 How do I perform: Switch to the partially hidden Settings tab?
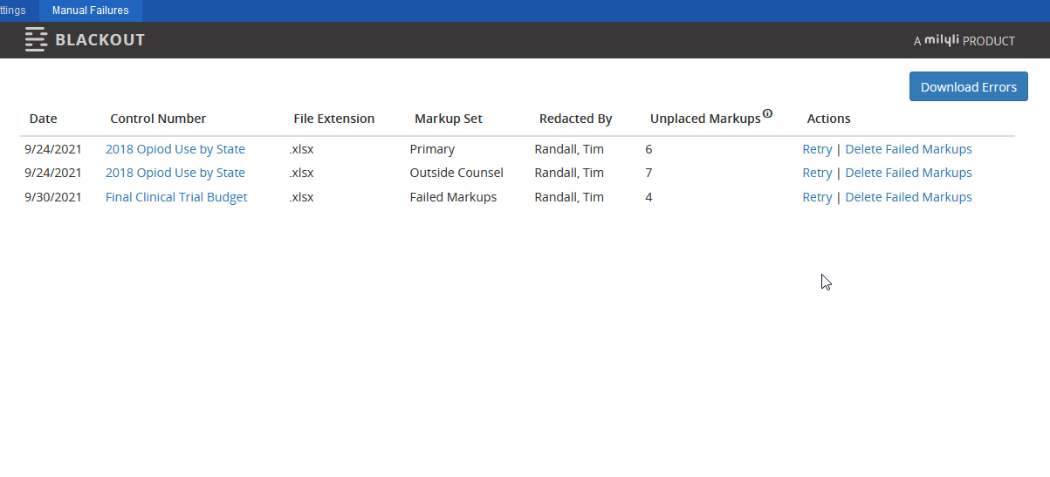click(13, 10)
